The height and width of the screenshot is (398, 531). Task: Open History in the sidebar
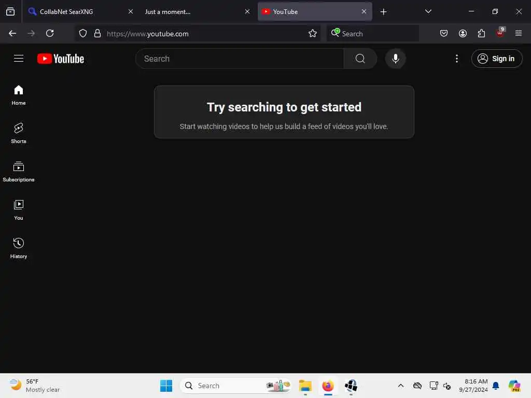[x=19, y=248]
